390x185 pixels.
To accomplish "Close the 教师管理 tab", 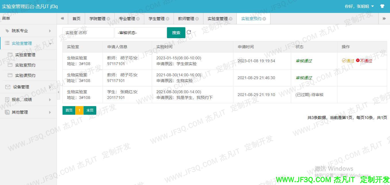I will 197,19.
